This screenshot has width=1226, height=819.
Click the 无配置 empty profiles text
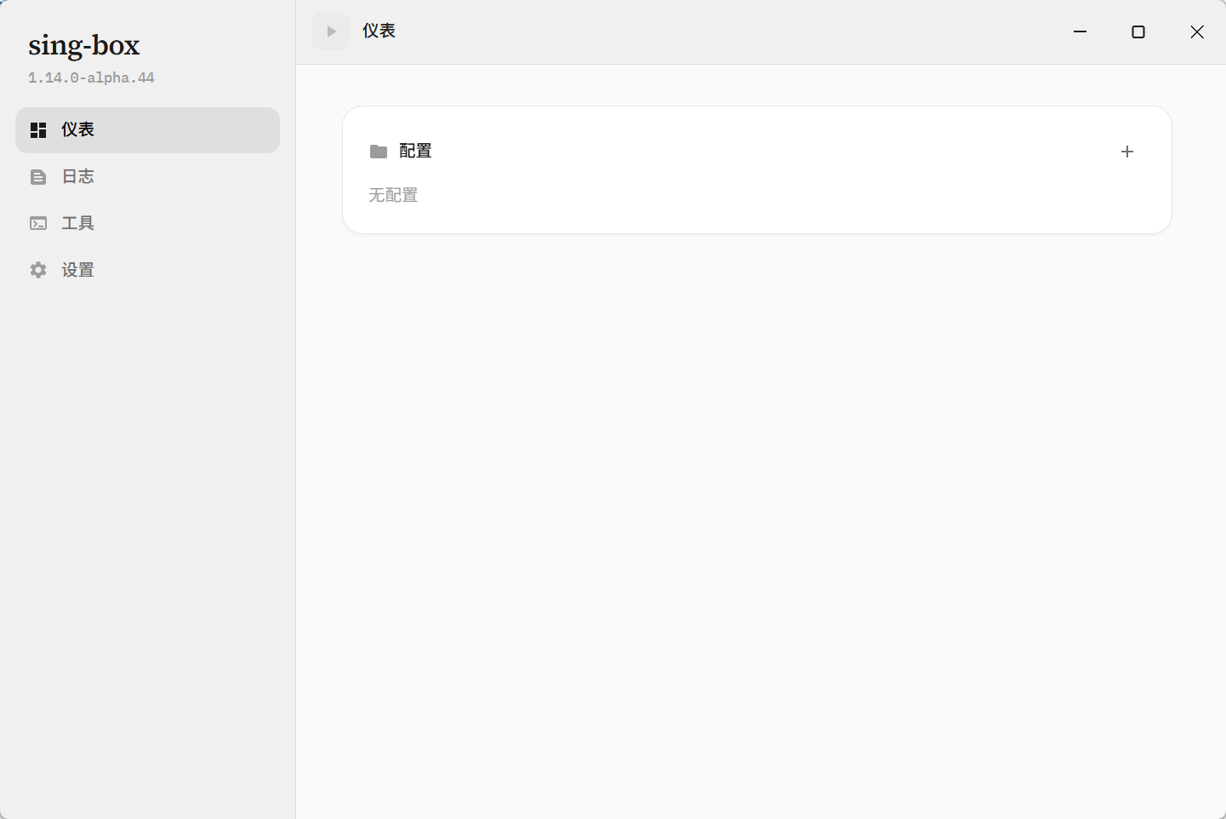pos(393,196)
